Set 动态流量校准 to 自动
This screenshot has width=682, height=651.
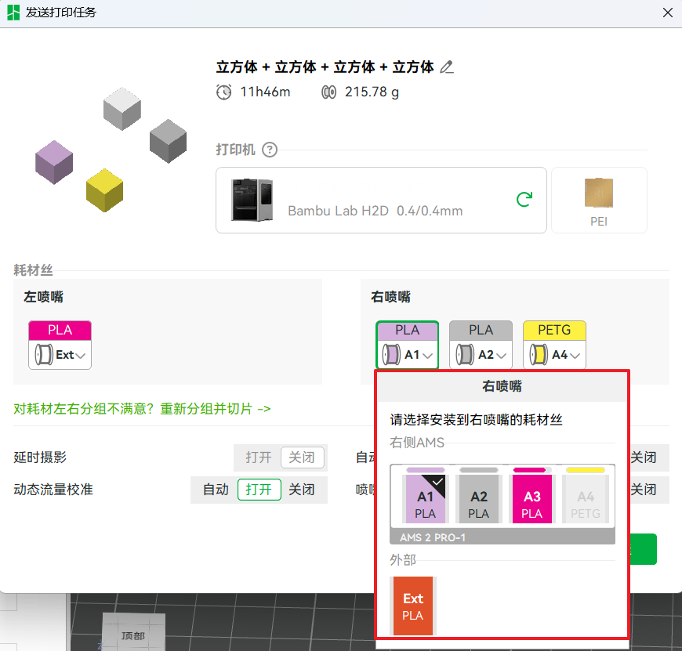point(216,490)
